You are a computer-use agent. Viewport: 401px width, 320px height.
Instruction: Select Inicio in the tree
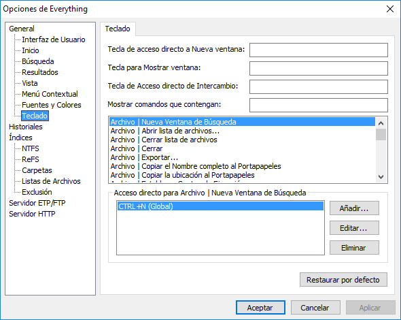[x=31, y=50]
